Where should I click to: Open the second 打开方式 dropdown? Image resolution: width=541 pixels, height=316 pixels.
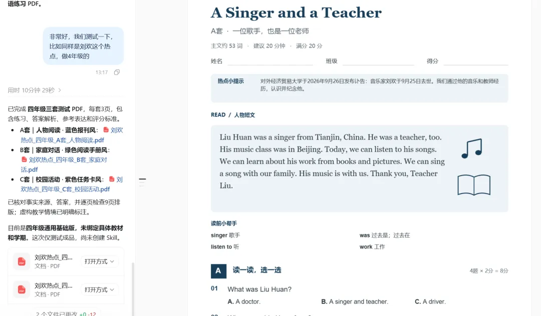click(99, 290)
